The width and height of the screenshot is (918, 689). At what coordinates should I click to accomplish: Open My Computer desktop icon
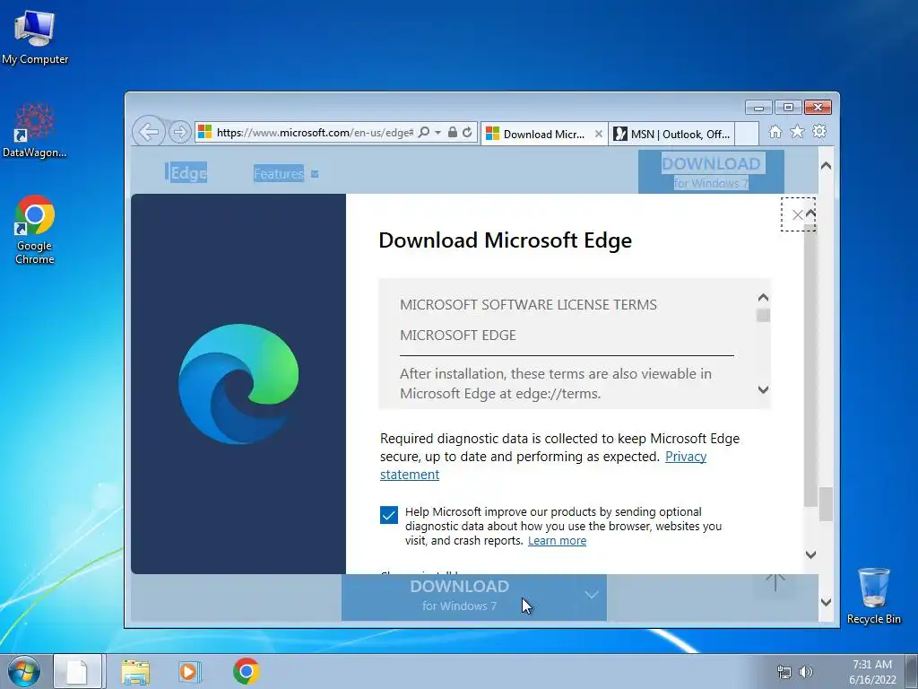click(35, 36)
